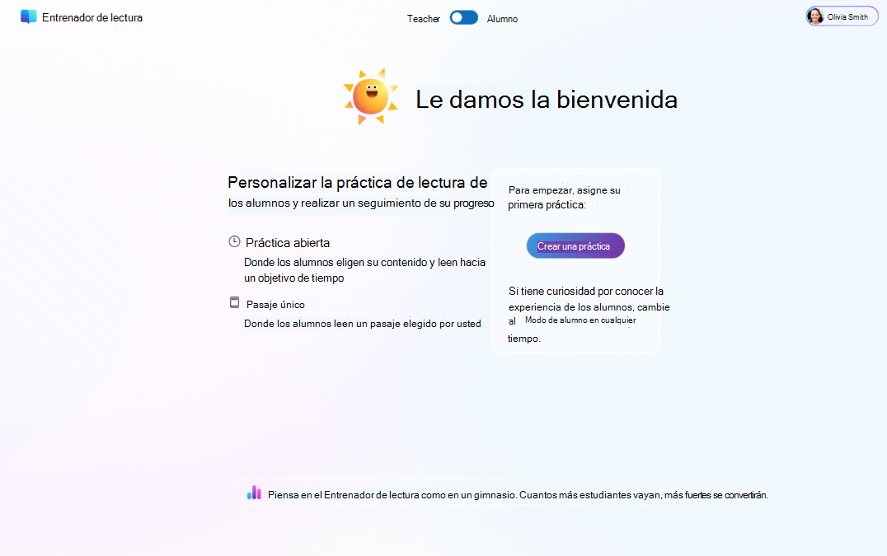This screenshot has width=887, height=556.
Task: Click the Le damos la bienvenida heading
Action: point(547,100)
